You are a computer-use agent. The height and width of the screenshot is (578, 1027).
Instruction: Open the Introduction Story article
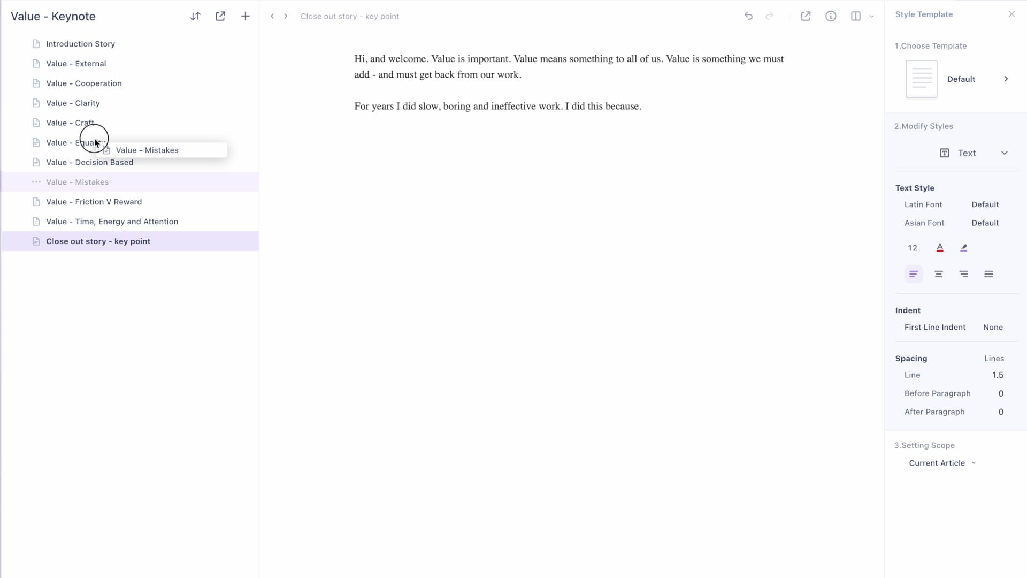coord(80,44)
